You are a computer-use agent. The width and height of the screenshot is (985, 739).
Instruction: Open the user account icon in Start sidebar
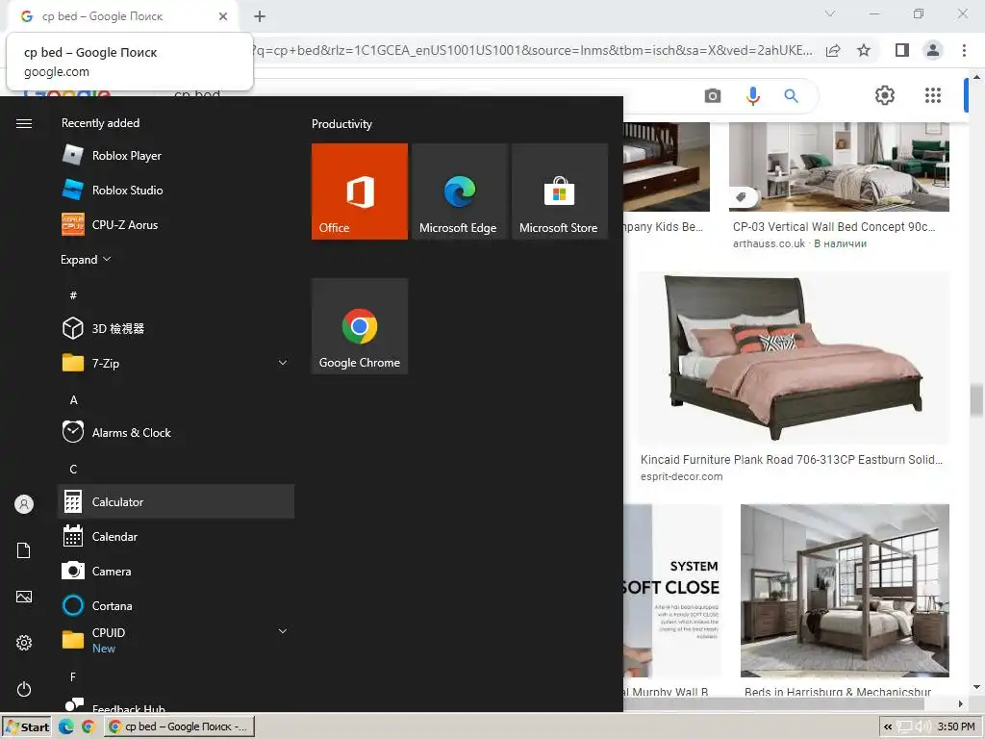24,504
